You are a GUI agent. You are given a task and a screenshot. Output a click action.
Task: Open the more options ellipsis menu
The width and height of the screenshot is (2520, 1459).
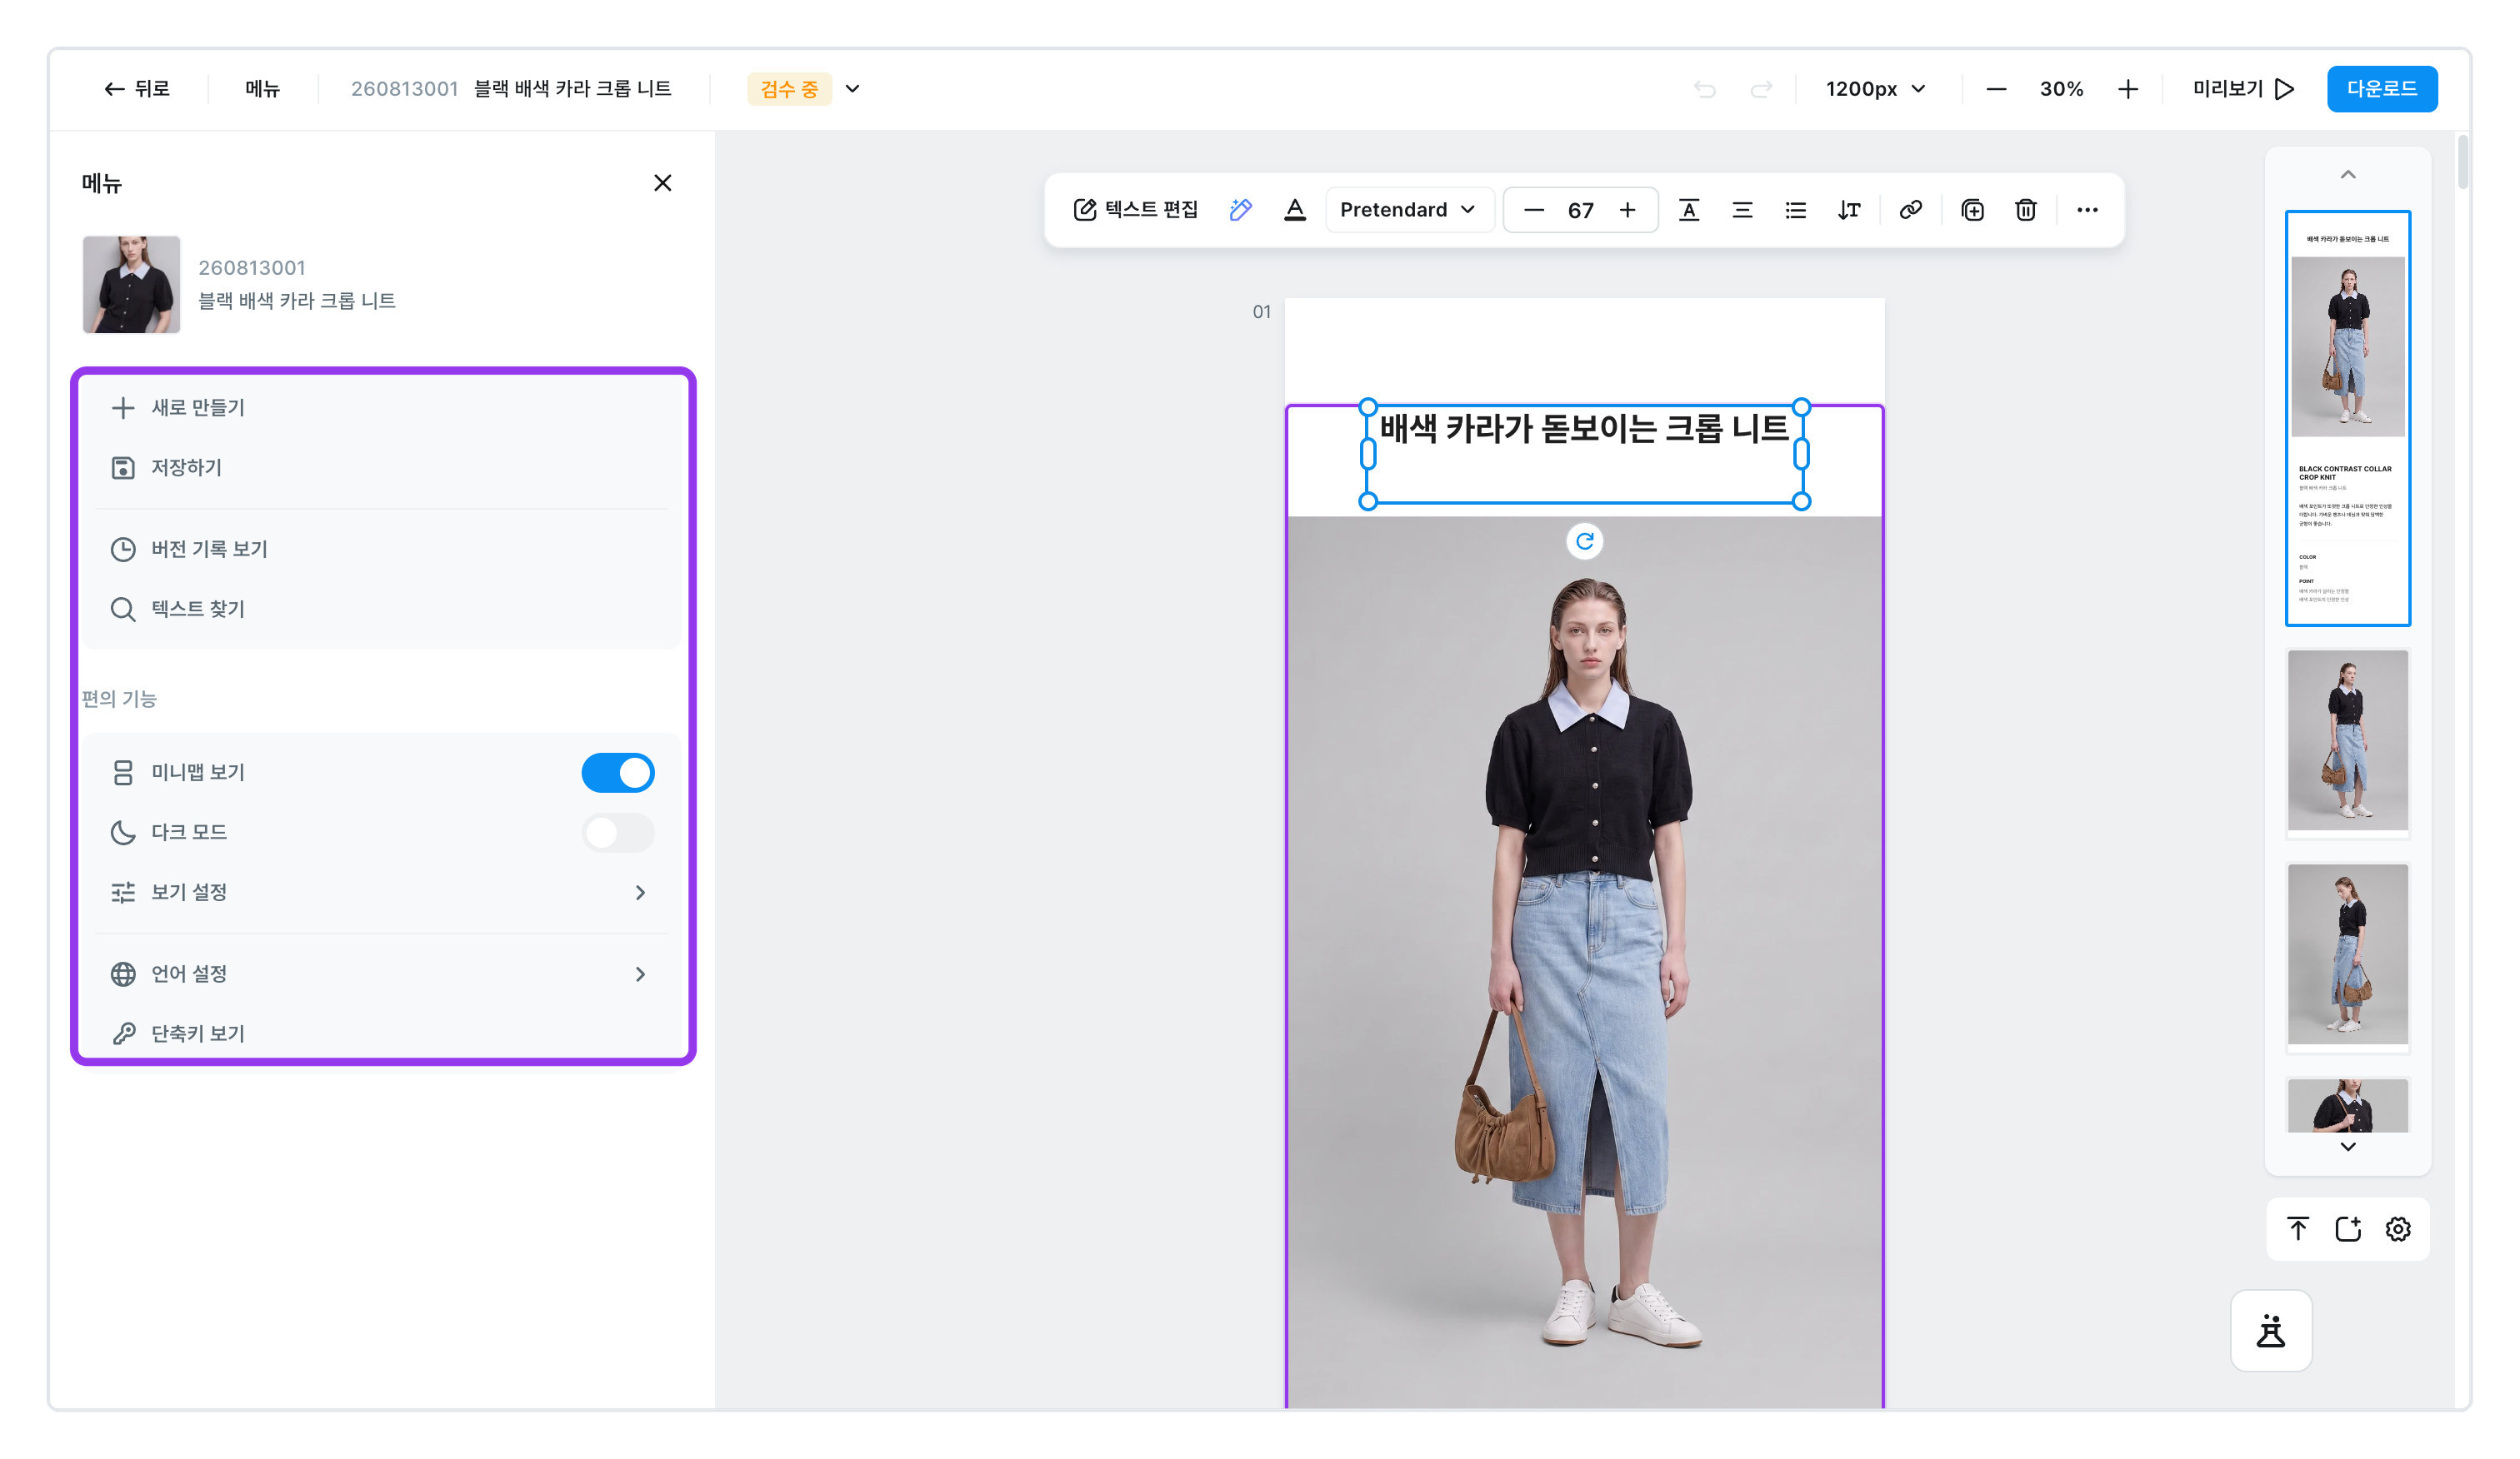2087,210
